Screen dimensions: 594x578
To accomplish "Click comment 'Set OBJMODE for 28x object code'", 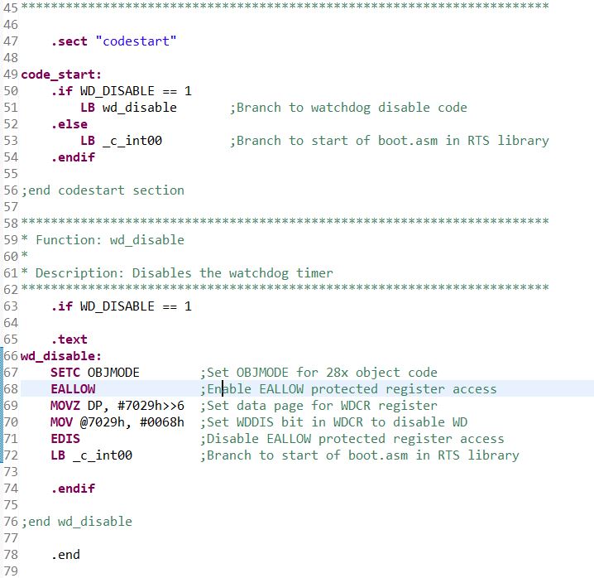I will pos(319,373).
